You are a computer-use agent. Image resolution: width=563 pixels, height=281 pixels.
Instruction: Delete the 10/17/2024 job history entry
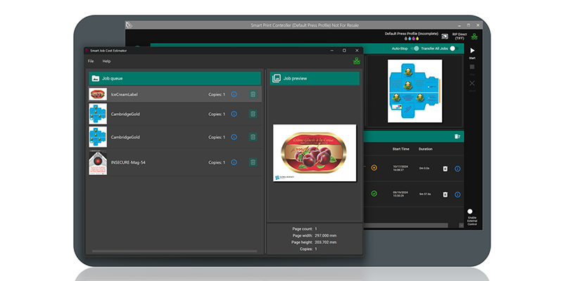445,169
